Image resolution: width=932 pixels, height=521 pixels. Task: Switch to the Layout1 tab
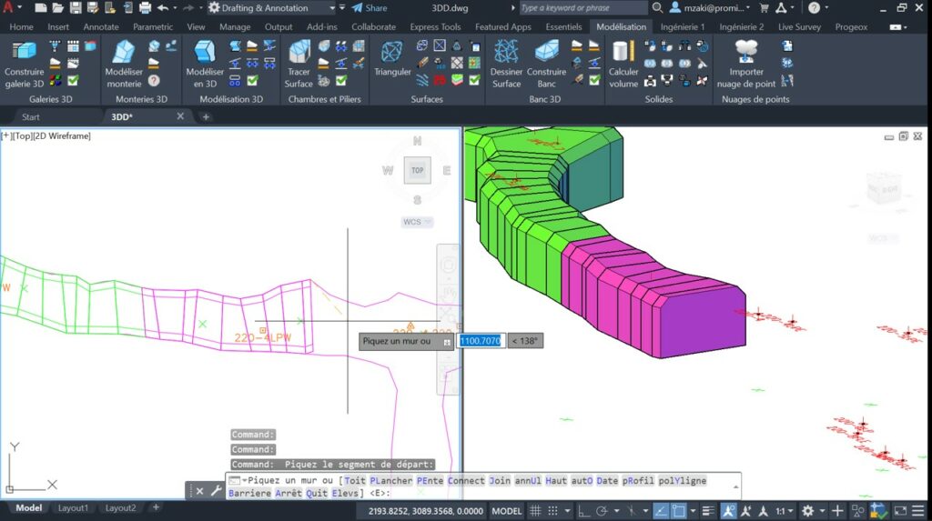click(x=73, y=508)
